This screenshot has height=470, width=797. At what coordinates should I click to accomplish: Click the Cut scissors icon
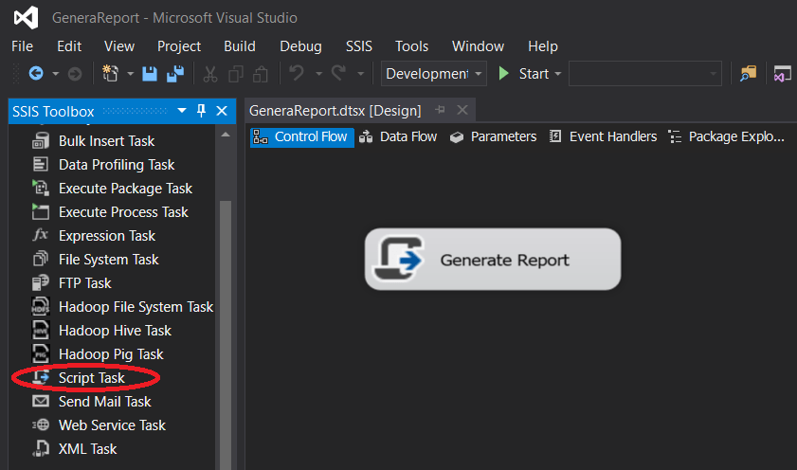point(210,74)
